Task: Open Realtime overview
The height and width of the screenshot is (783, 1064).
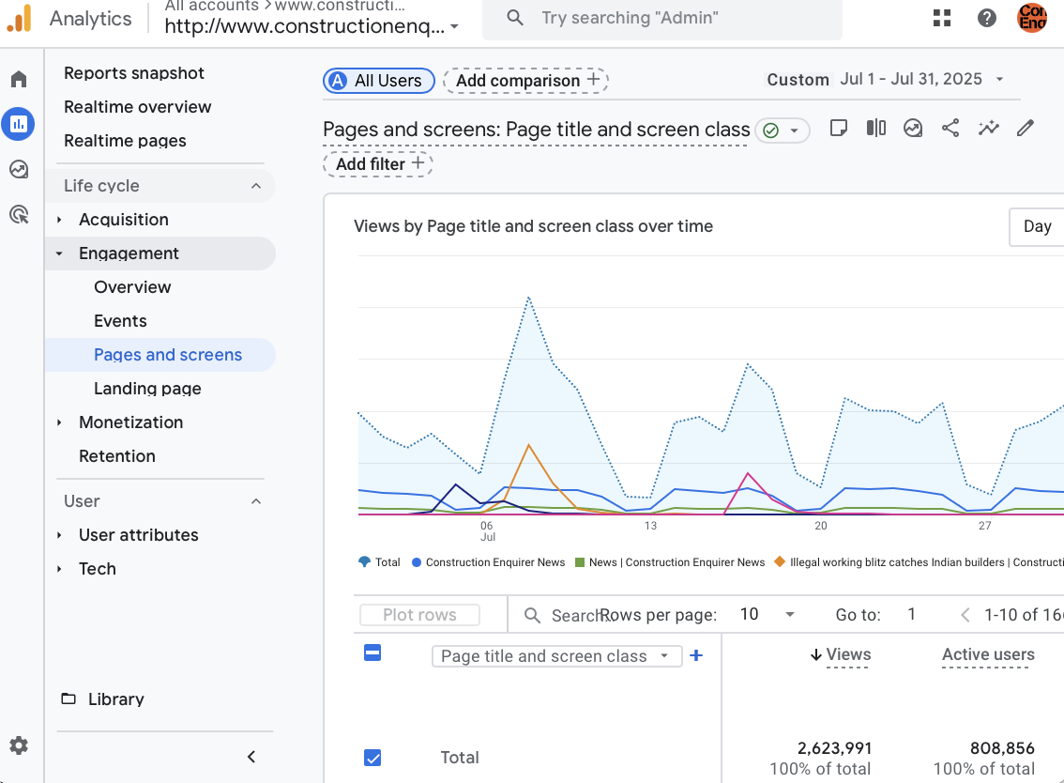Action: (x=137, y=107)
